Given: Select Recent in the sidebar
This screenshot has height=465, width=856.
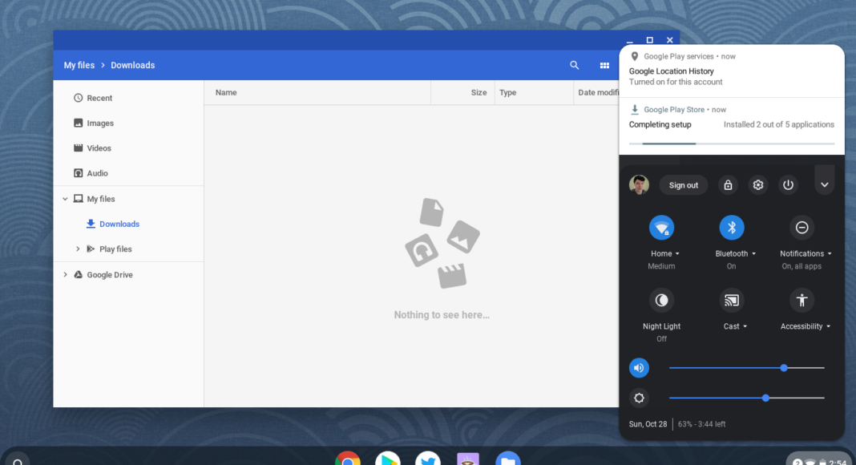Looking at the screenshot, I should [99, 99].
